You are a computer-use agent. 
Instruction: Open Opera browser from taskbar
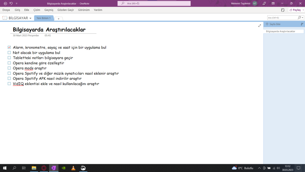pos(44,168)
